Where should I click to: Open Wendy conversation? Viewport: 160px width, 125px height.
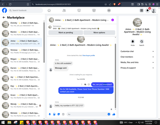point(22,105)
